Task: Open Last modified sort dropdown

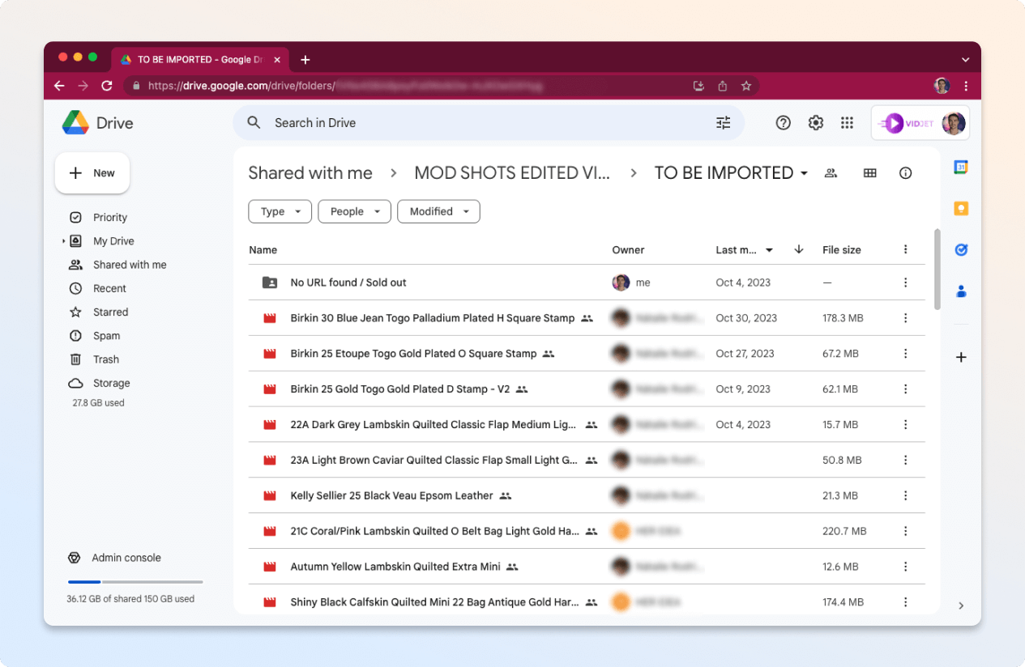Action: point(769,250)
